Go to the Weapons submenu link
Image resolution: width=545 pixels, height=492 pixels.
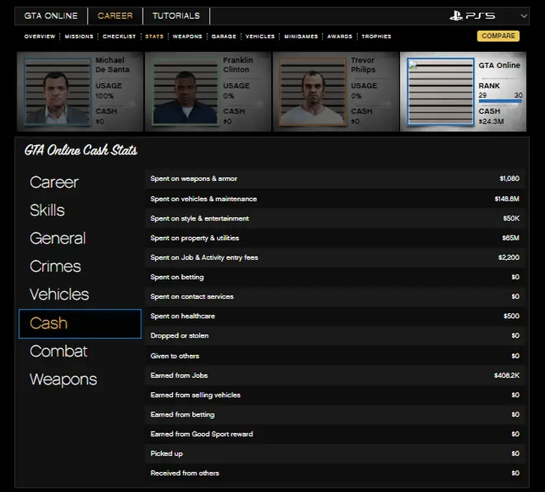point(187,36)
